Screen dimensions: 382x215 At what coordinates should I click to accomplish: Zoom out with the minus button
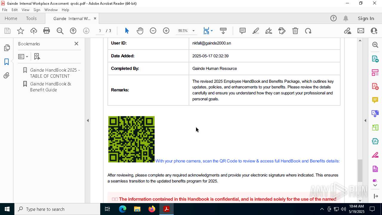[x=153, y=31]
